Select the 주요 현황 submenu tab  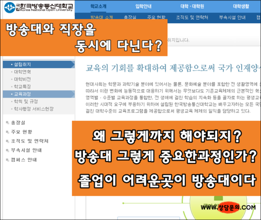[156, 17]
